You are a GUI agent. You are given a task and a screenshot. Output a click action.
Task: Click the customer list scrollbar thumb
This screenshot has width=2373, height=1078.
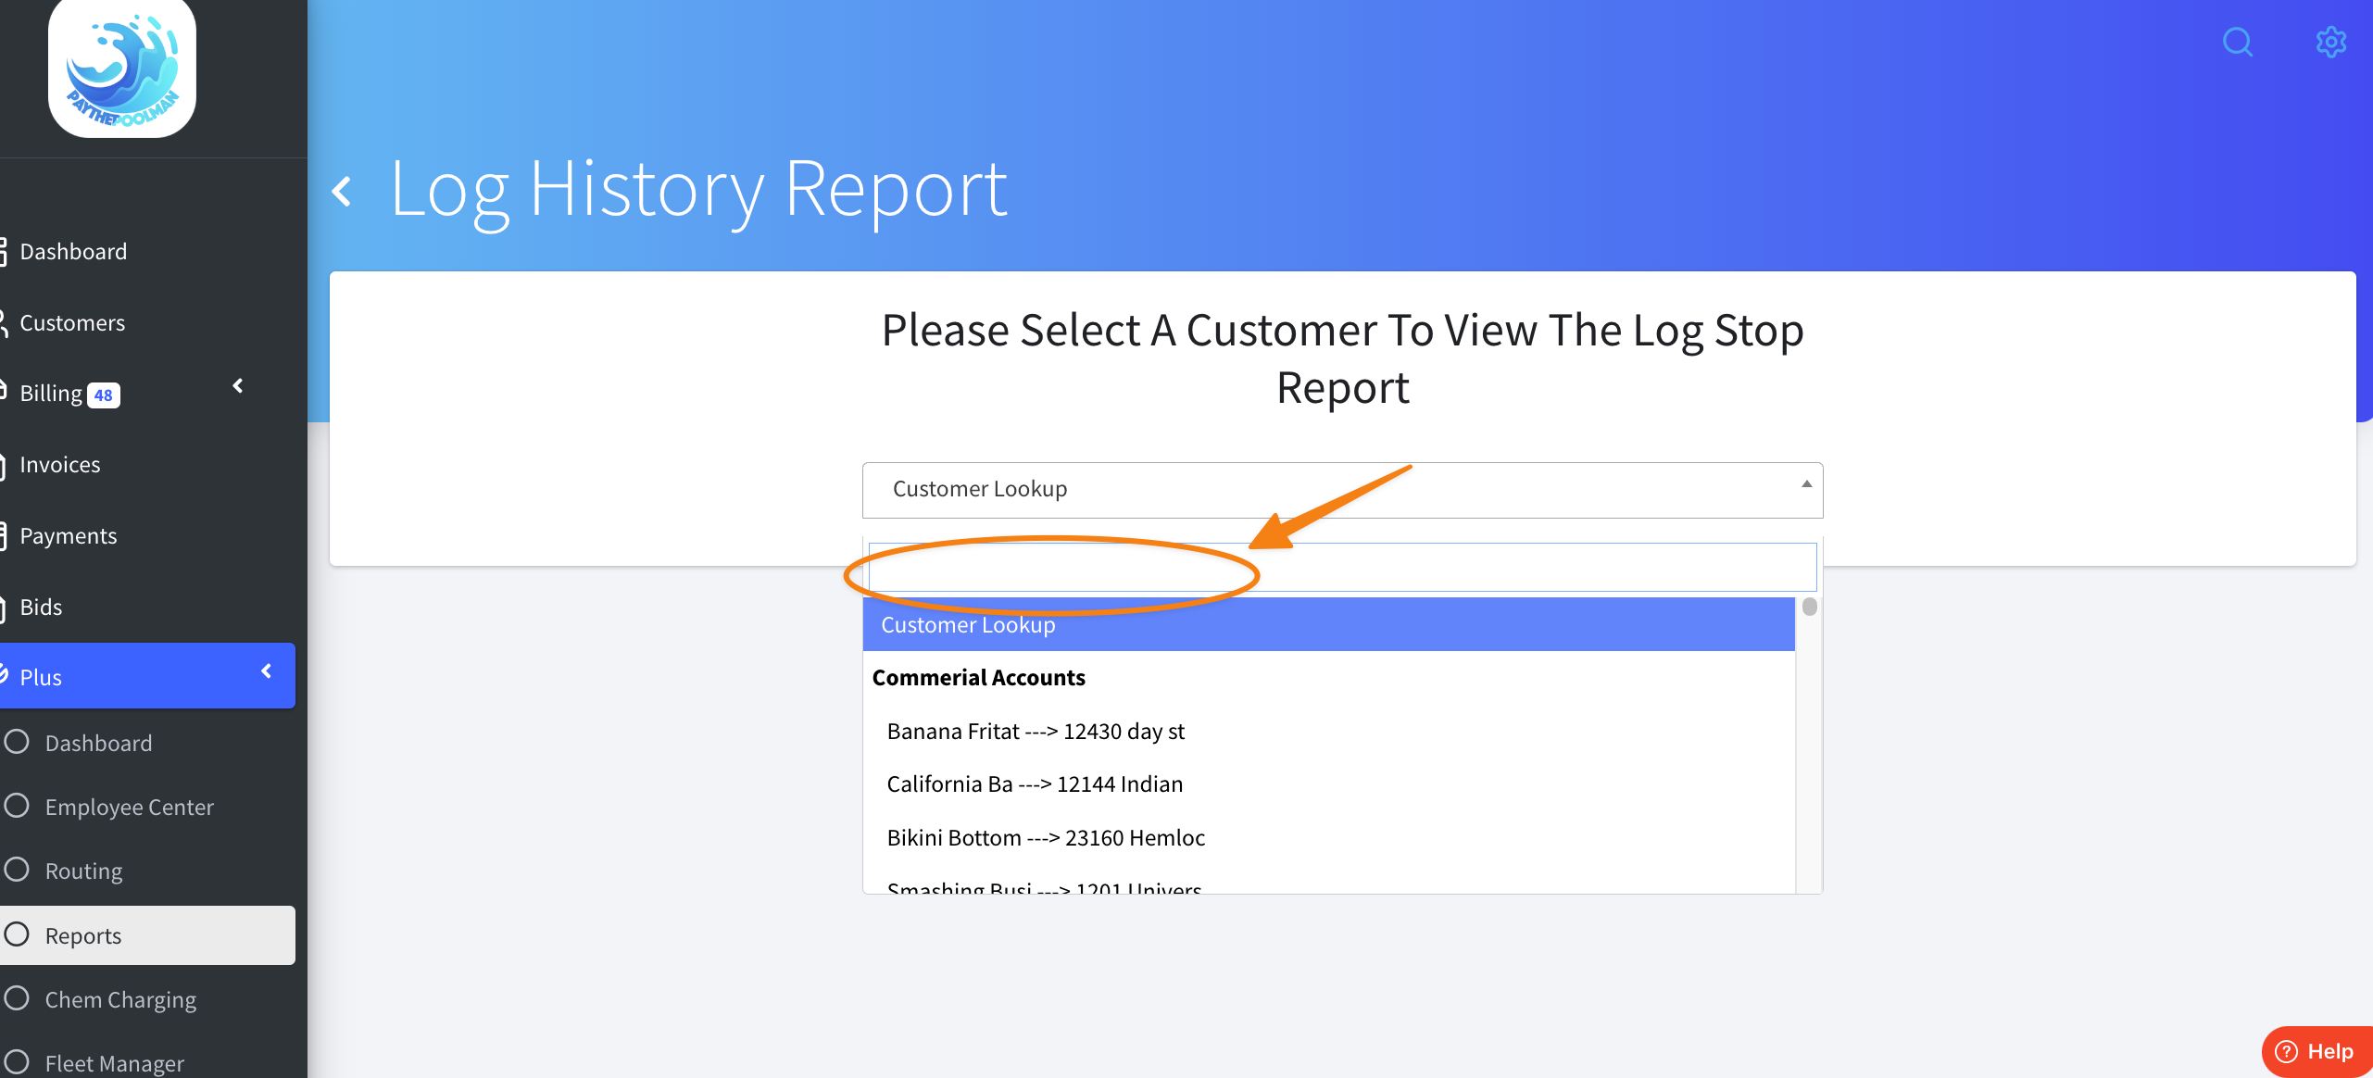[x=1809, y=608]
